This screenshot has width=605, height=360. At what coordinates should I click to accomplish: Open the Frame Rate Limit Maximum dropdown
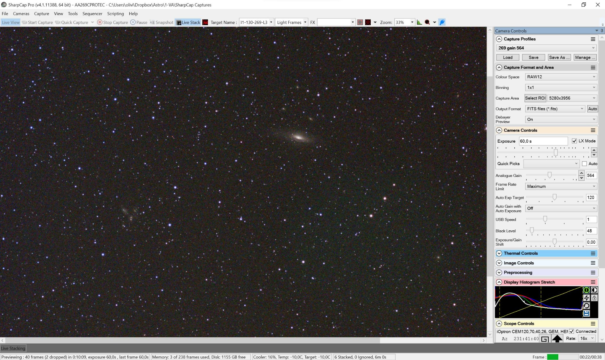pyautogui.click(x=561, y=186)
